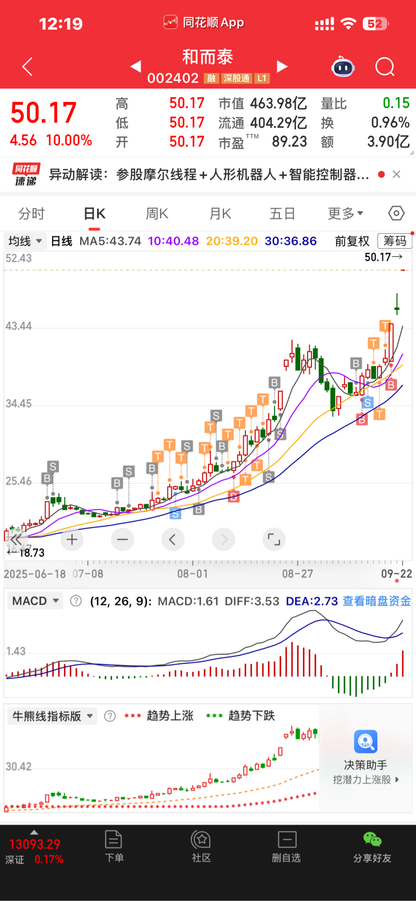Go to previous stock with left triangle
Viewport: 416px width, 901px height.
click(135, 66)
